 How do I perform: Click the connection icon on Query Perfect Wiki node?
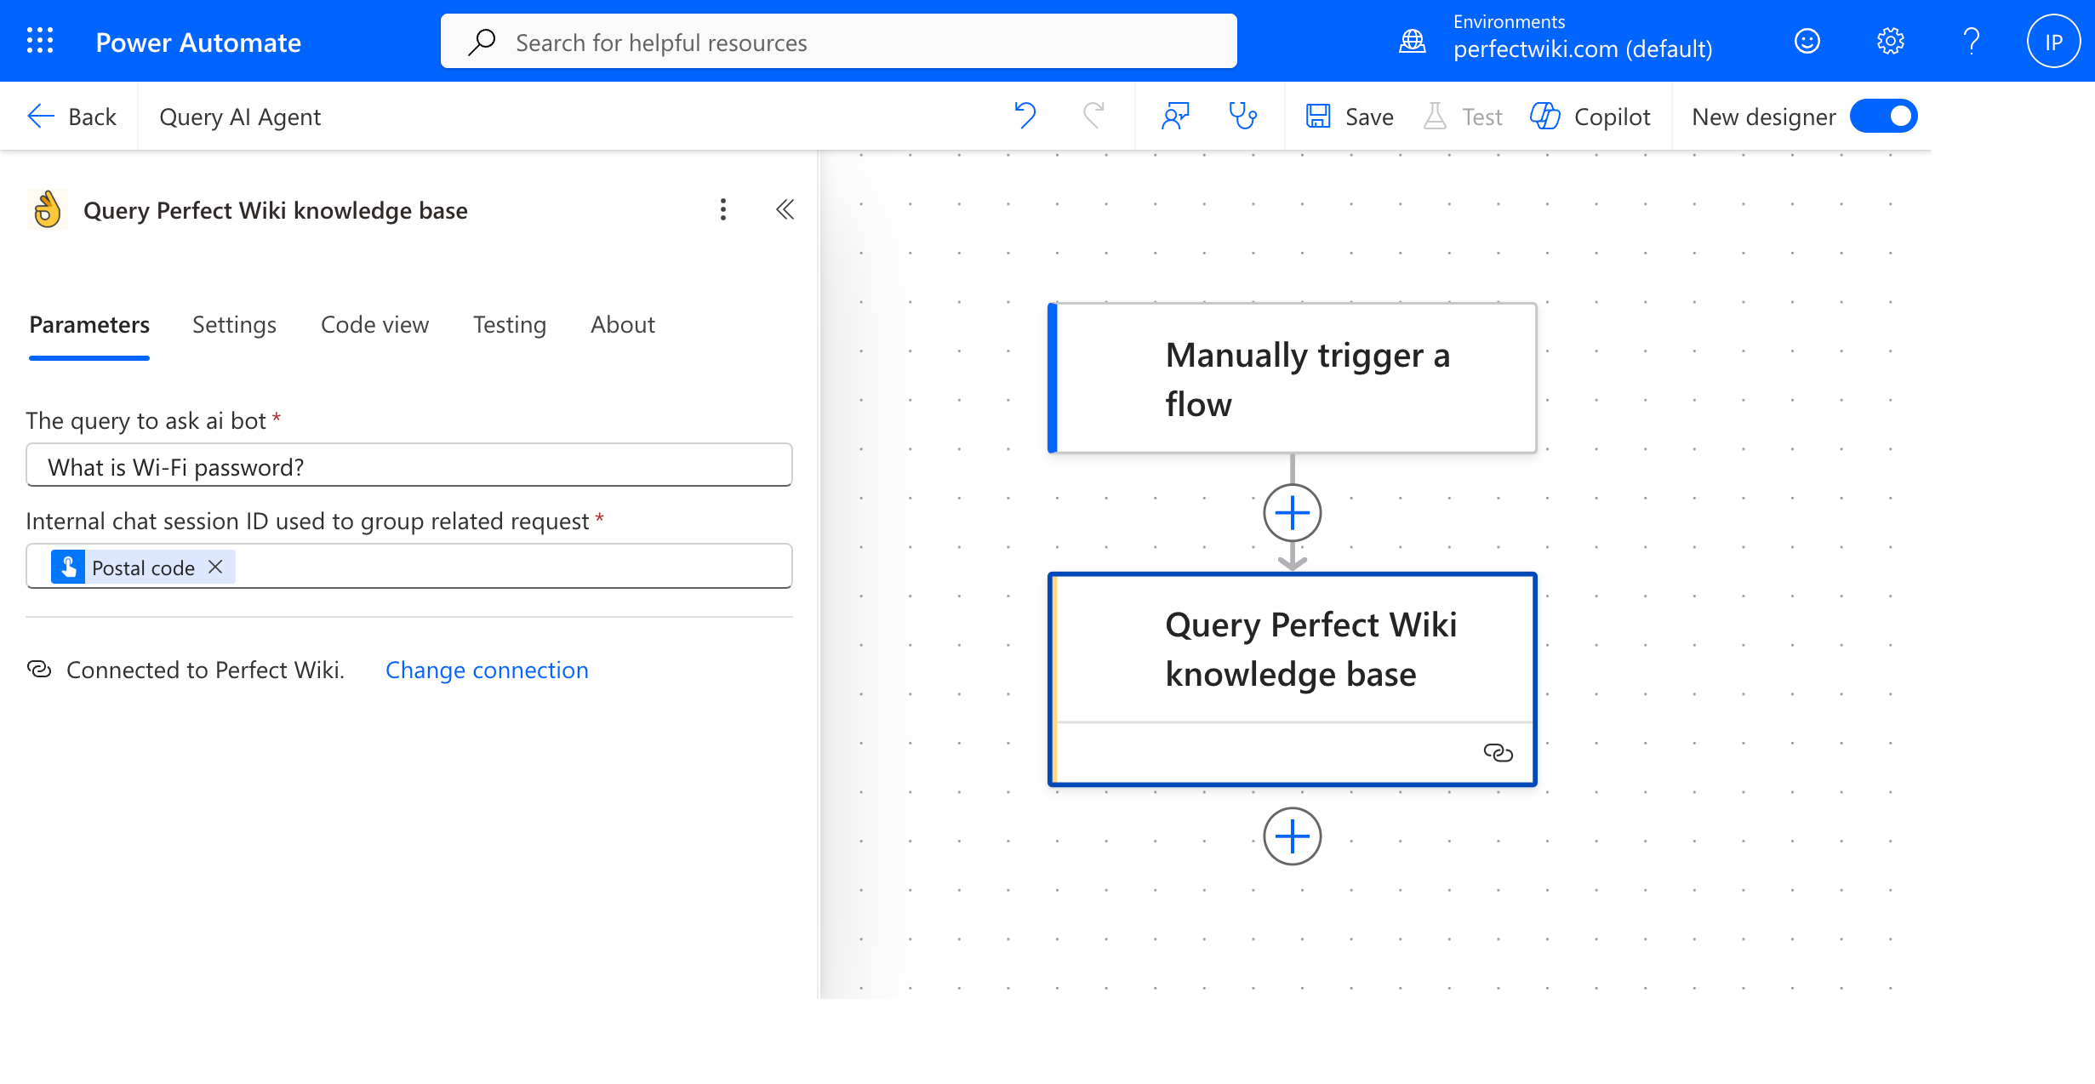[1498, 752]
